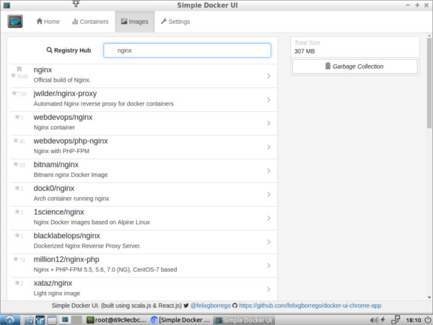Image resolution: width=433 pixels, height=325 pixels.
Task: Focus the nginx search input field
Action: pyautogui.click(x=187, y=51)
